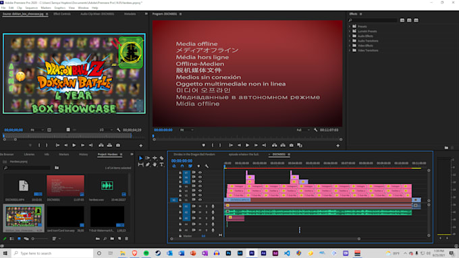Play the Source monitor clip
This screenshot has height=258, width=459.
tap(74, 146)
